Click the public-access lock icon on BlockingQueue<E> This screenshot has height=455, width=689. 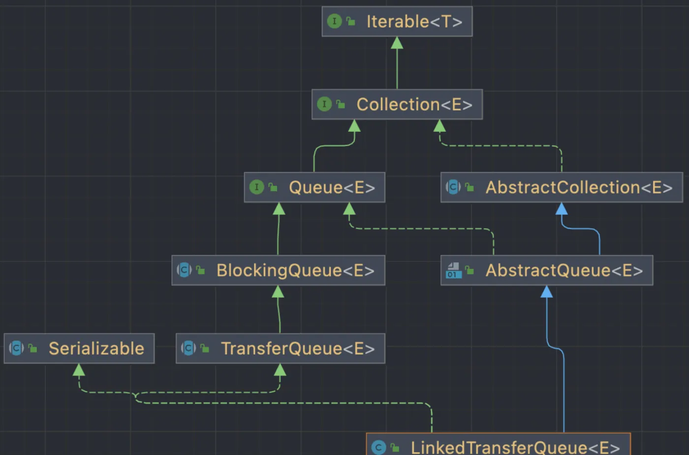[x=201, y=270]
